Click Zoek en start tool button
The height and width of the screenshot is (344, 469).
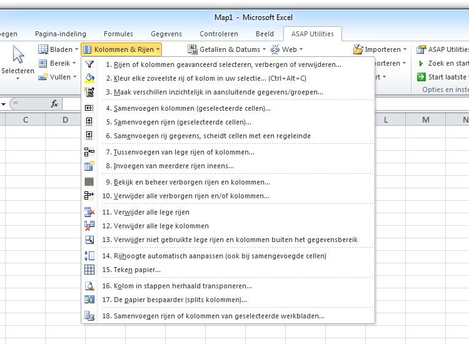[x=443, y=63]
